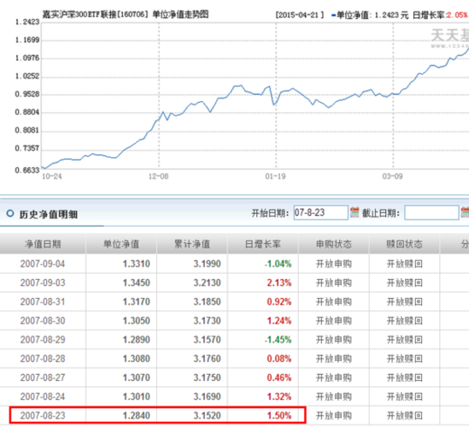The height and width of the screenshot is (428, 469).
Task: Click unit net value 1.3080
Action: (137, 359)
